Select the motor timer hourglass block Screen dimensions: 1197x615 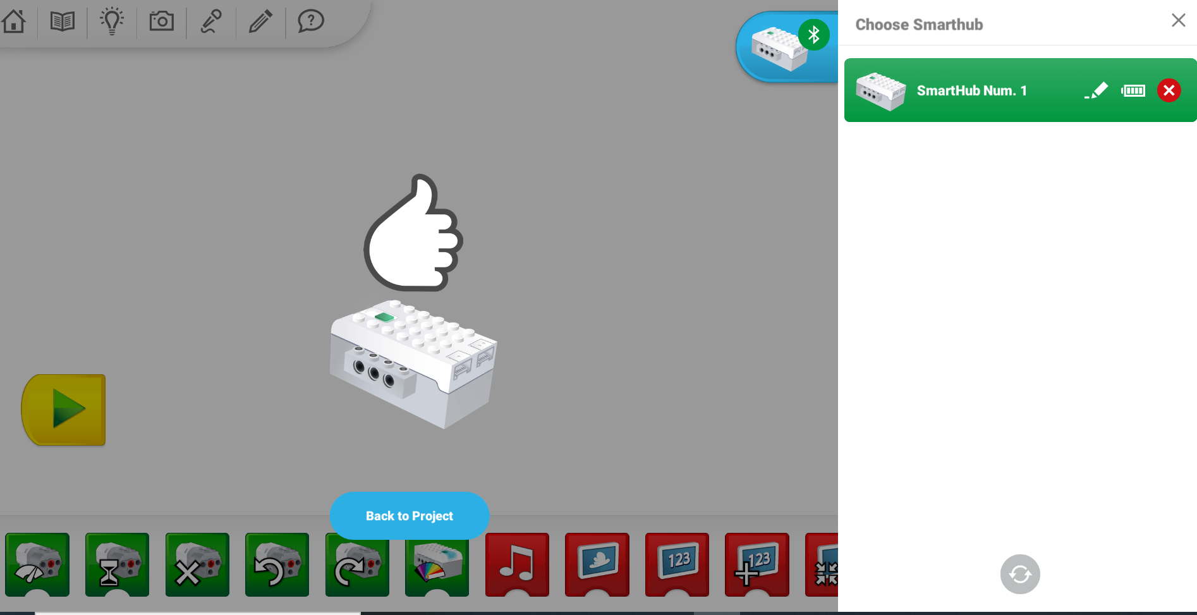click(x=117, y=564)
